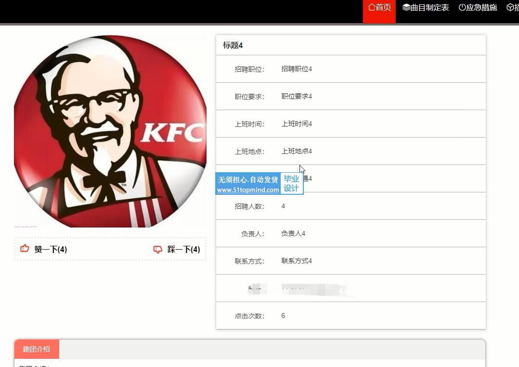The image size is (519, 367).
Task: Click the 点击次数: label
Action: [x=249, y=316]
